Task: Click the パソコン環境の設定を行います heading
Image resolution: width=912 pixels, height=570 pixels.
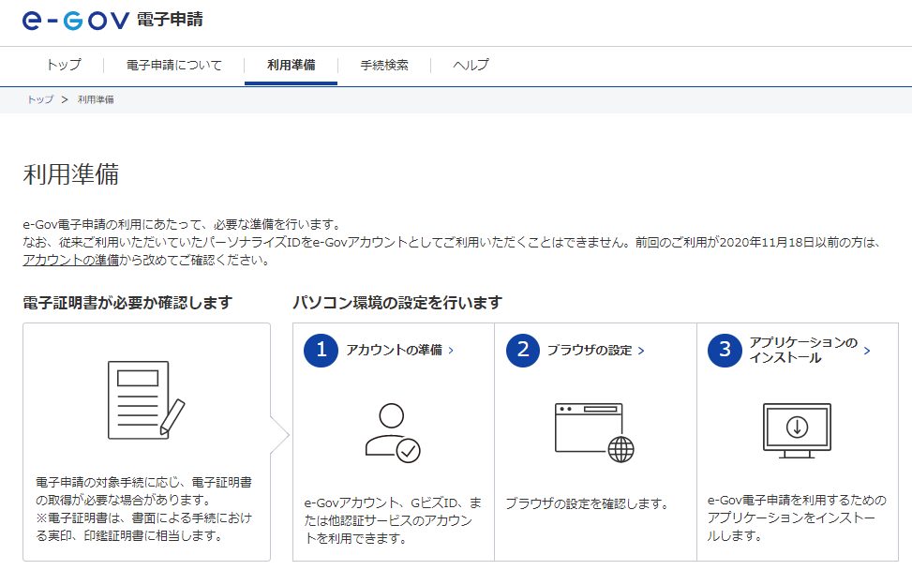Action: point(397,303)
